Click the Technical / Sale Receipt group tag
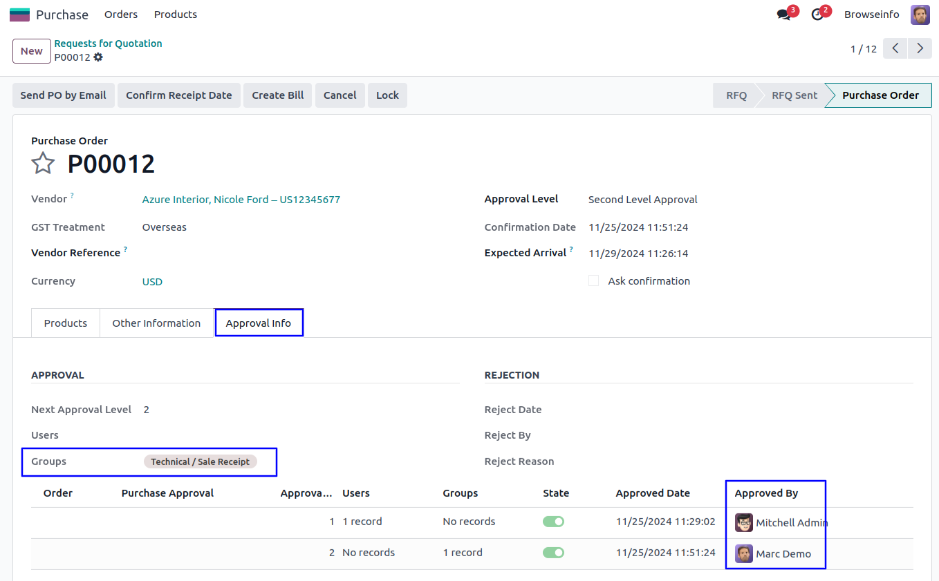939x581 pixels. tap(200, 461)
